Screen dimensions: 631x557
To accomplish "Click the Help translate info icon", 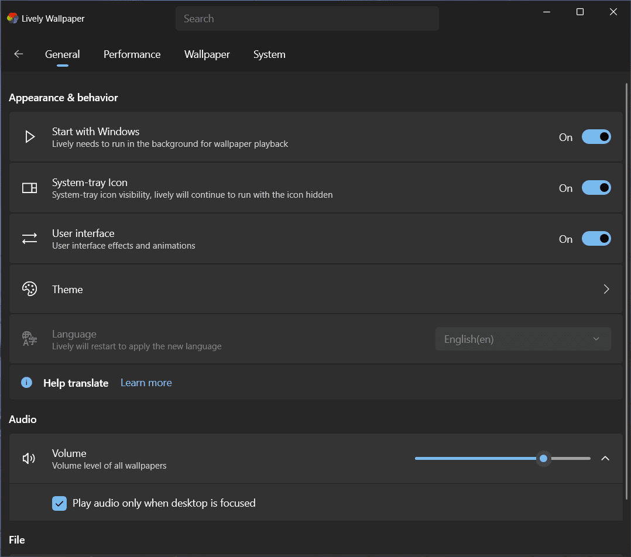I will 26,383.
